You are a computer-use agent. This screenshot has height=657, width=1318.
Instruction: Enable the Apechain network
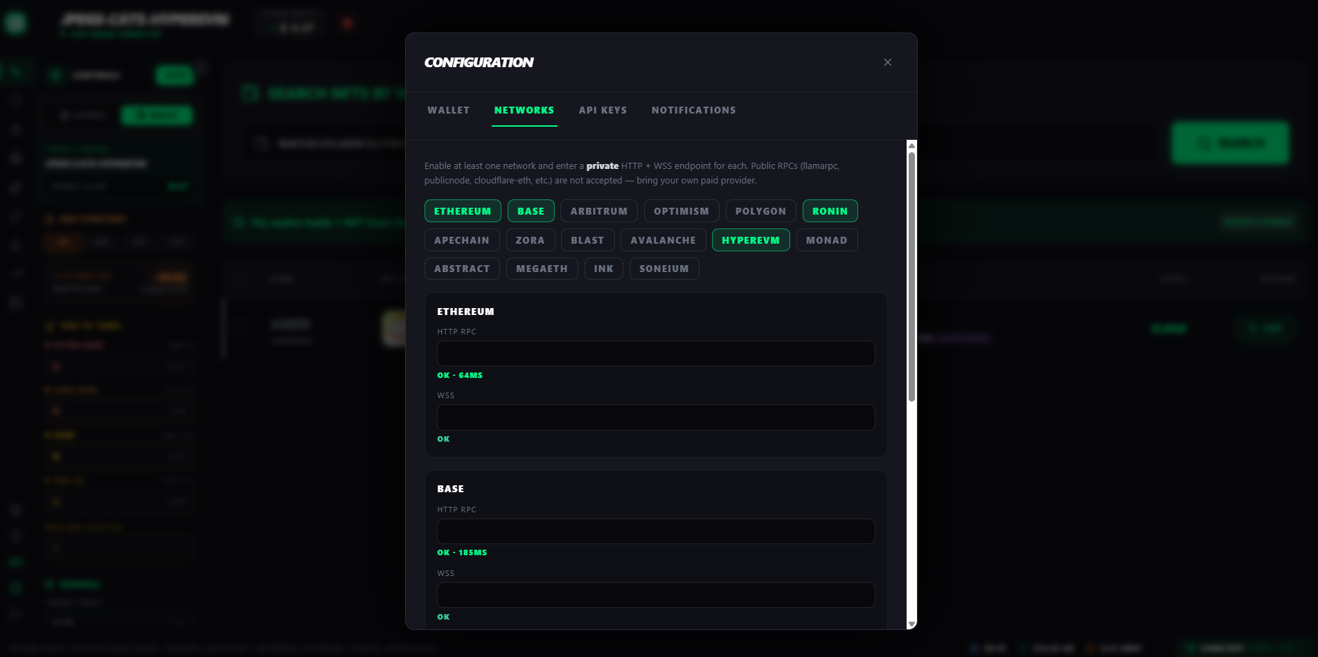tap(461, 240)
